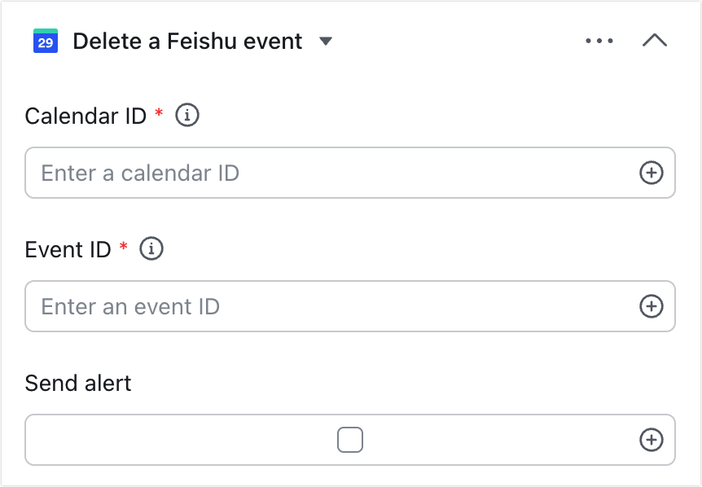Open the three-dots more options menu

point(599,41)
